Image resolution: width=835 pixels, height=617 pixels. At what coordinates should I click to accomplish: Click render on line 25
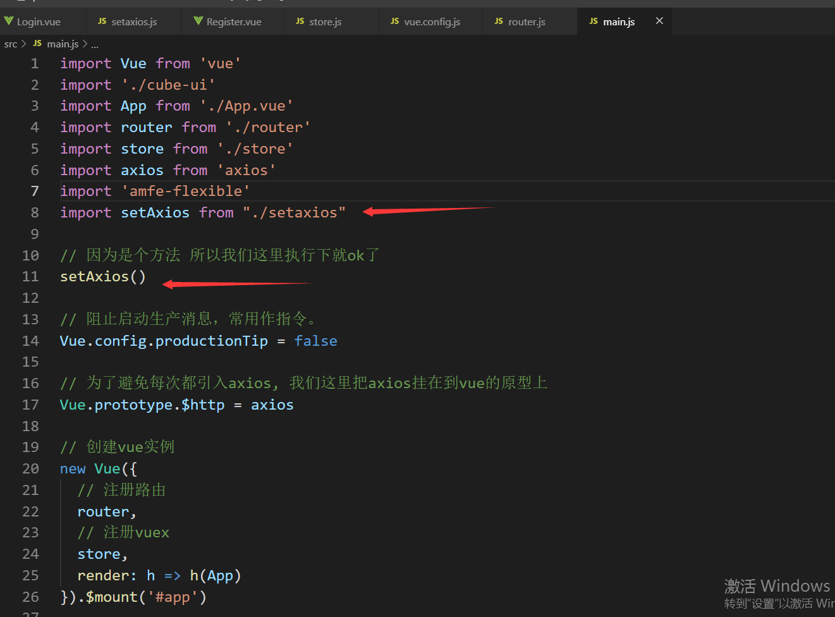[x=103, y=576]
